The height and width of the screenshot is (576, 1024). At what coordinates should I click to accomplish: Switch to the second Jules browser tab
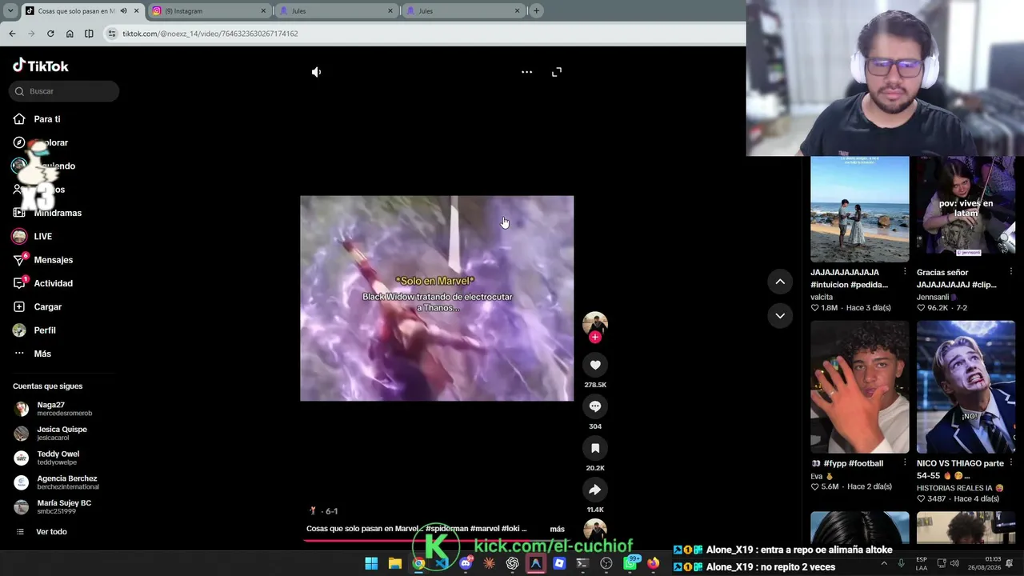(462, 11)
